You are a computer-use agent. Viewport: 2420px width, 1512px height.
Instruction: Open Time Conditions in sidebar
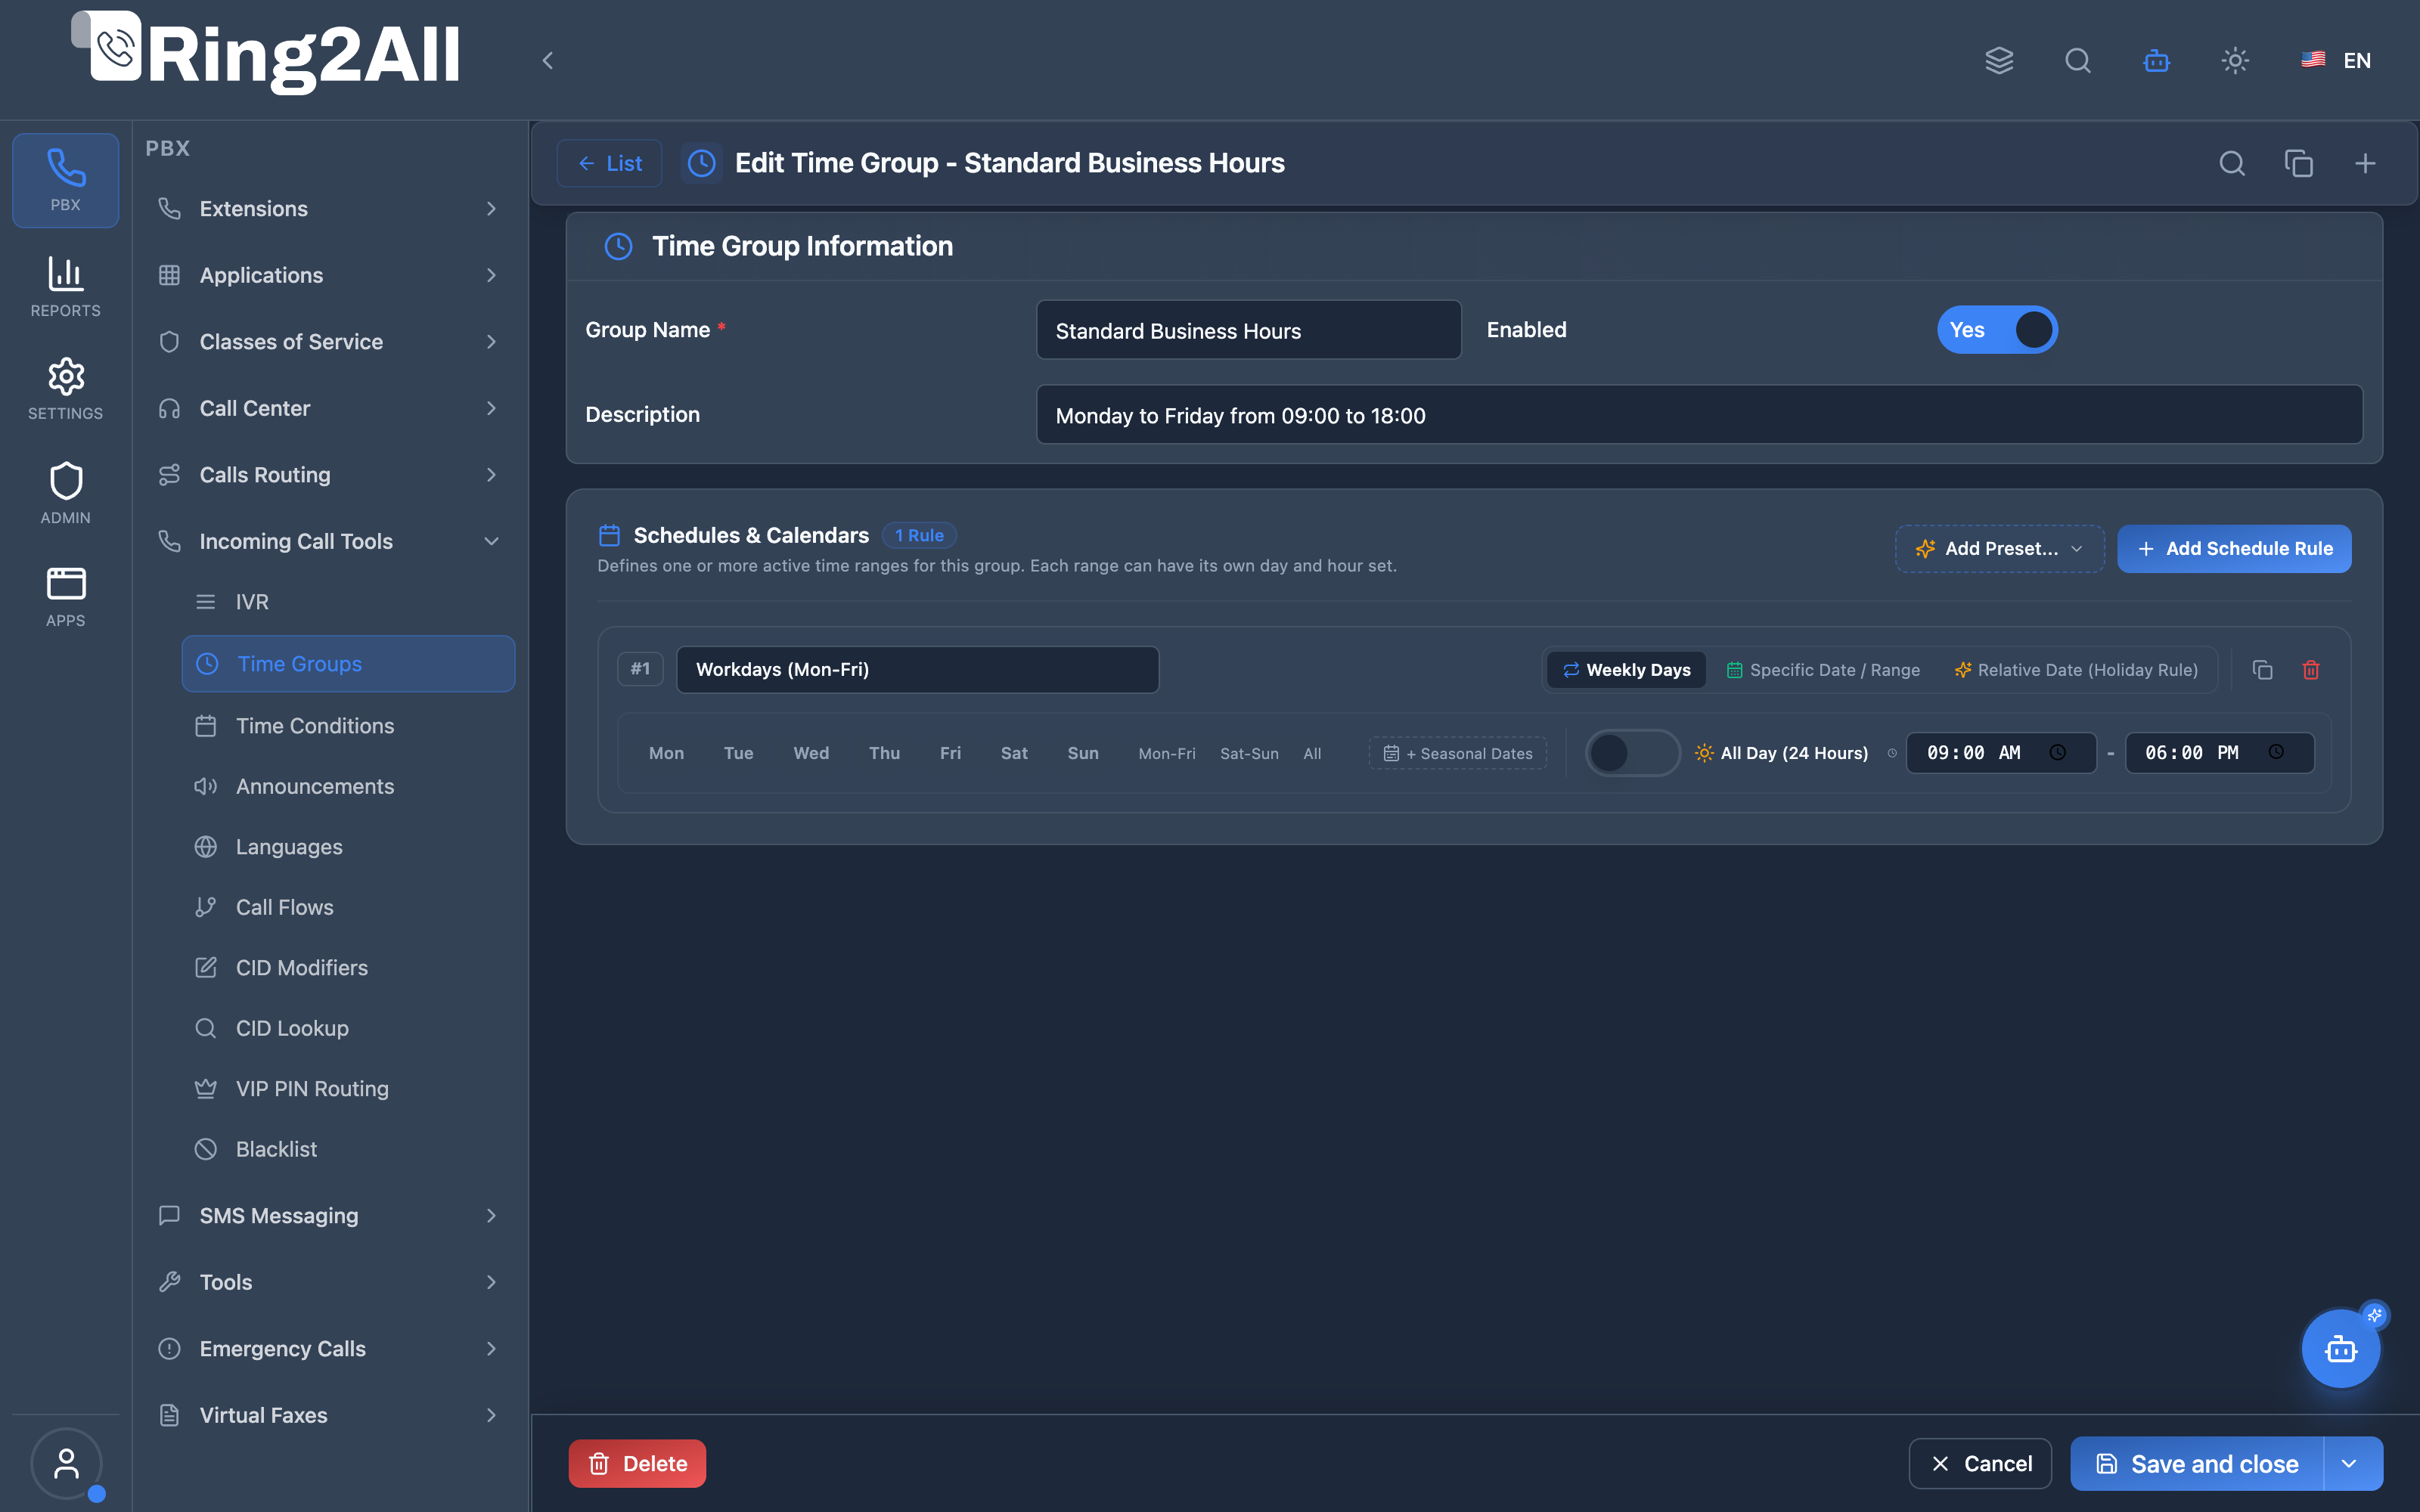coord(348,726)
